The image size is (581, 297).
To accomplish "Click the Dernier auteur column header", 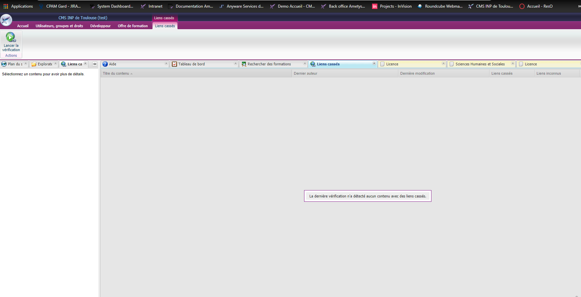I will pos(305,74).
